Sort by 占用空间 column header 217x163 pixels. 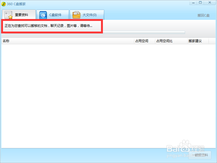point(145,41)
